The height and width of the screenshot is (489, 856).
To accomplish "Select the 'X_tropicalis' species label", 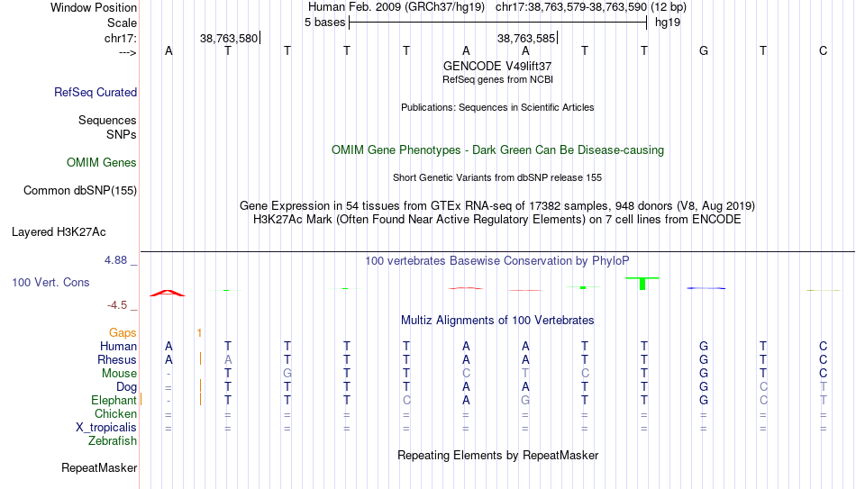I will [106, 428].
